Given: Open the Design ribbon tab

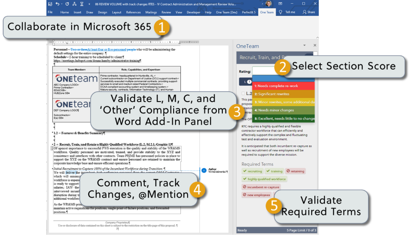Looking at the screenshot, I should 102,12.
